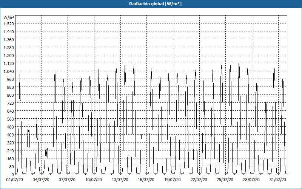Screen dimensions: 302x189
Task: Click the 560 y-axis label
Action: 11,119
